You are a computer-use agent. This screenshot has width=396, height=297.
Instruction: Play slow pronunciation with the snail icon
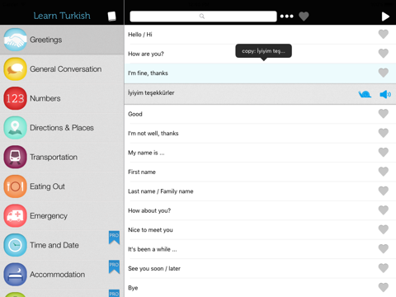point(365,94)
